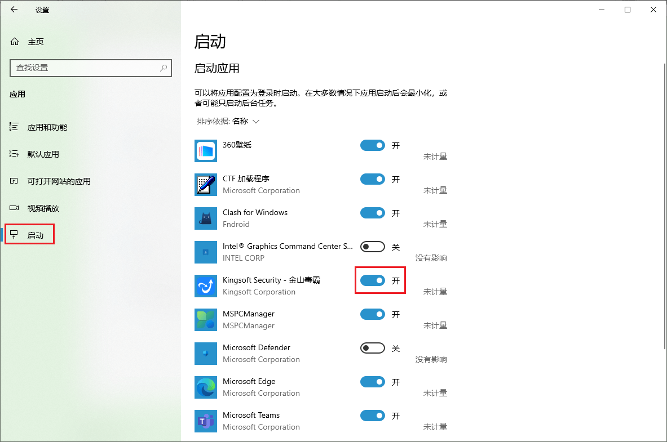This screenshot has height=442, width=667.
Task: Click the back arrow to return
Action: (14, 10)
